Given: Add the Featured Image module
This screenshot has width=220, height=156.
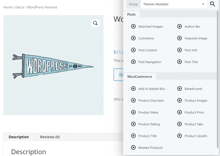Looking at the screenshot, I should tap(196, 38).
